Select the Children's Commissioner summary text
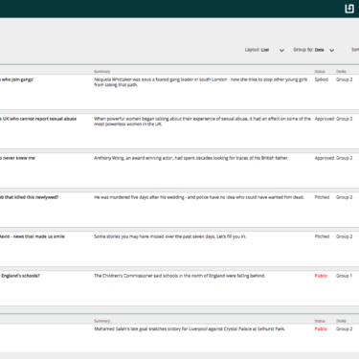The image size is (359, 359). [x=180, y=276]
